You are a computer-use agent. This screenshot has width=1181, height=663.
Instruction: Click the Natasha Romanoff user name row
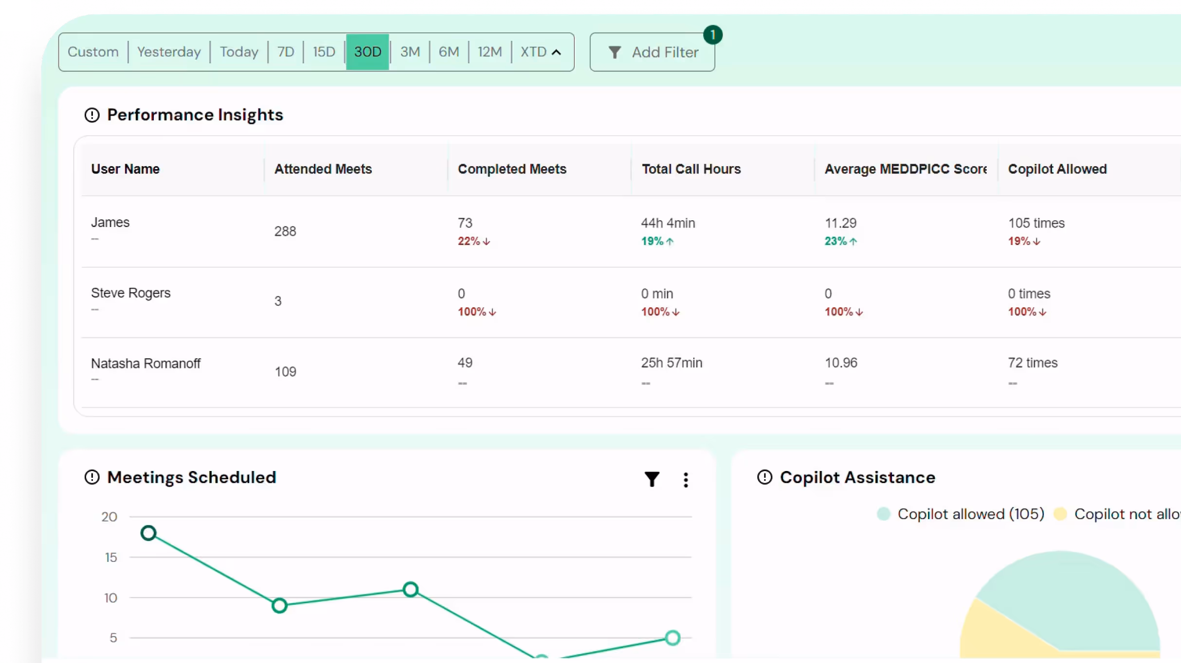point(145,364)
